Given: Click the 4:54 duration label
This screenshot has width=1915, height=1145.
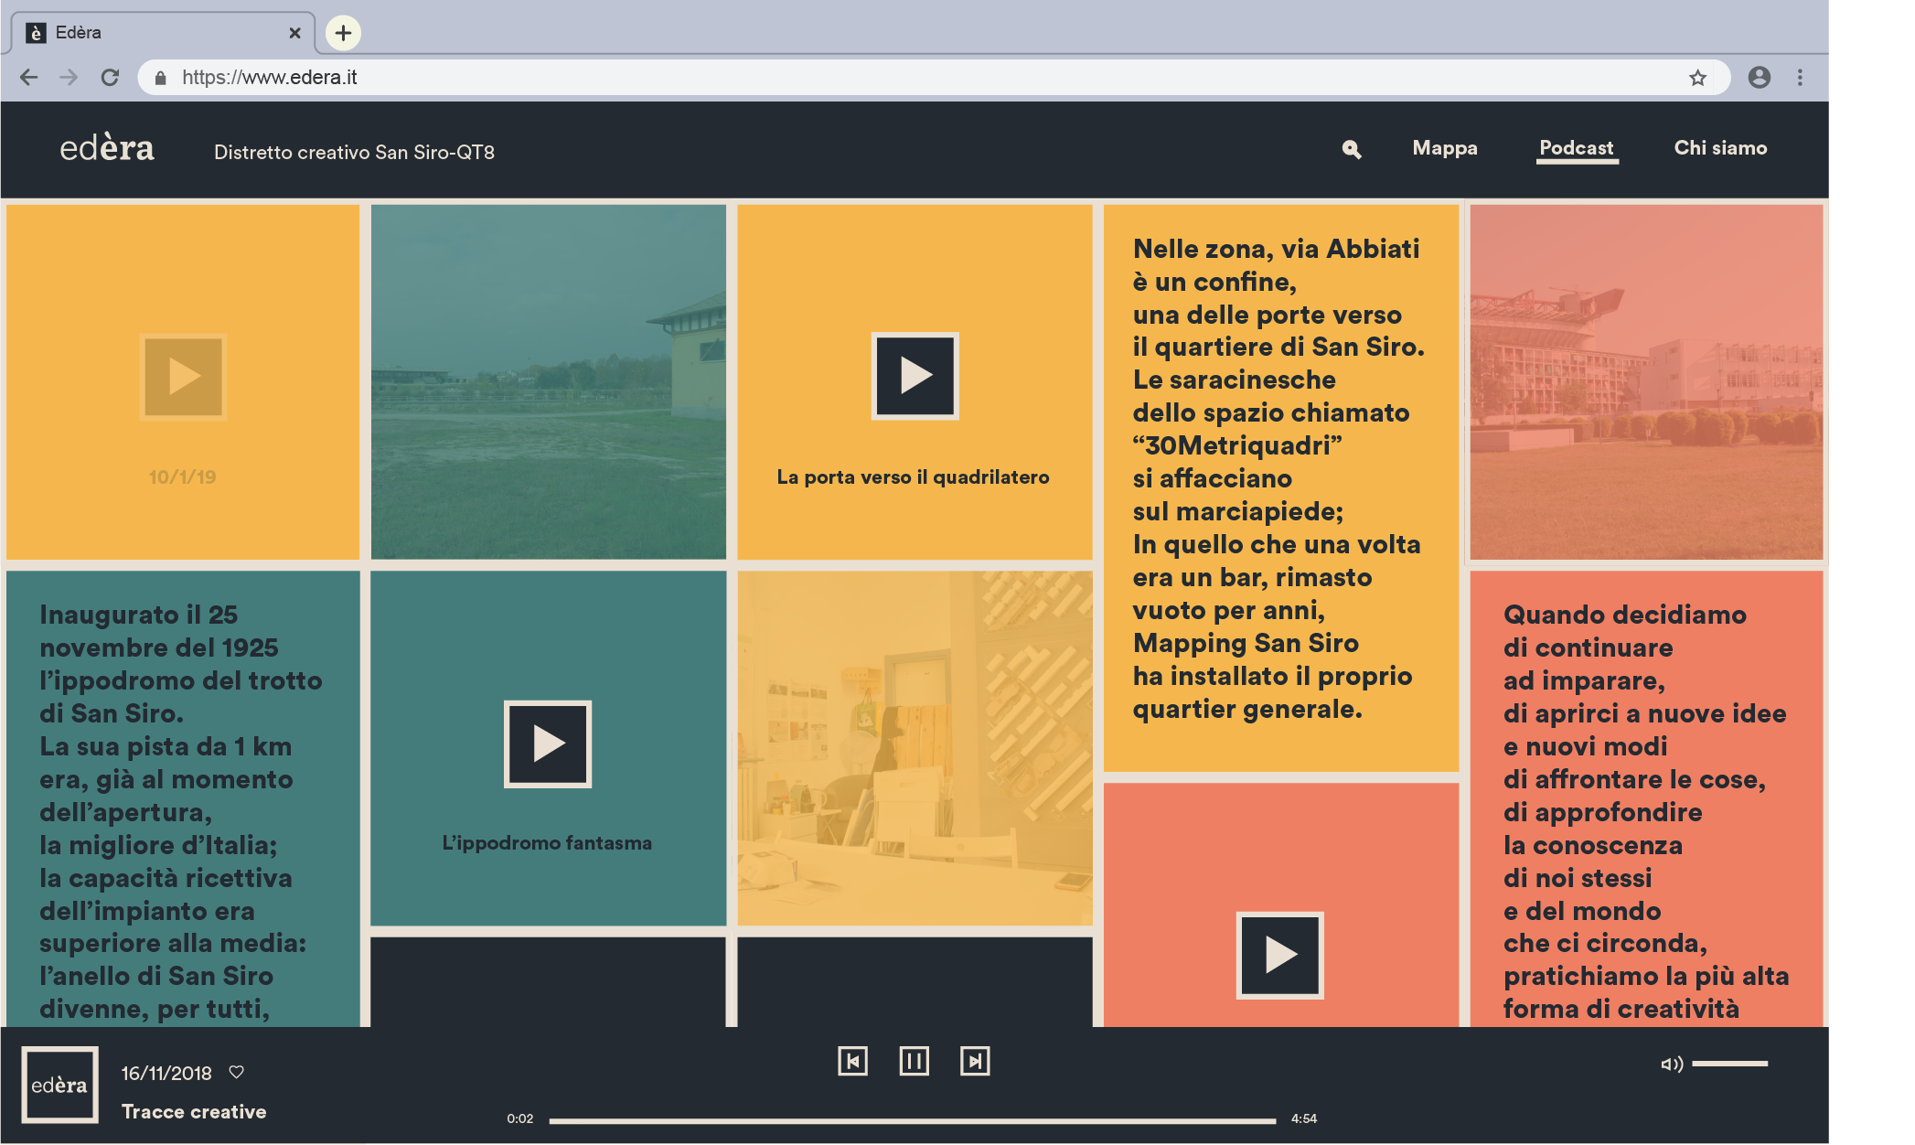Looking at the screenshot, I should (1304, 1118).
